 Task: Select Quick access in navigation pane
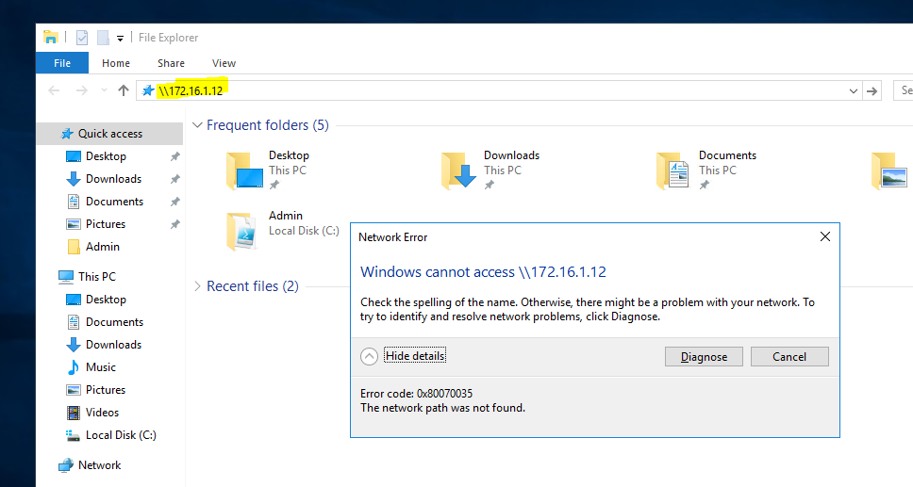click(110, 134)
